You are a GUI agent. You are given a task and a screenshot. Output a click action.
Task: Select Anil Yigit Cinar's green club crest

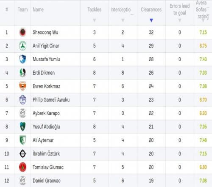click(x=22, y=46)
